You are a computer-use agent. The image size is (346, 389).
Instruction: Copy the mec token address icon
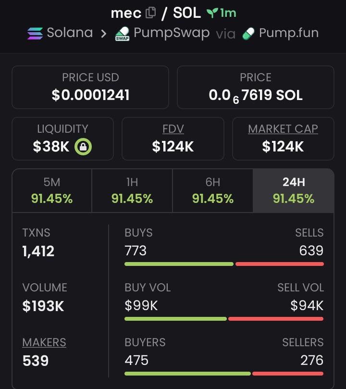(x=151, y=13)
